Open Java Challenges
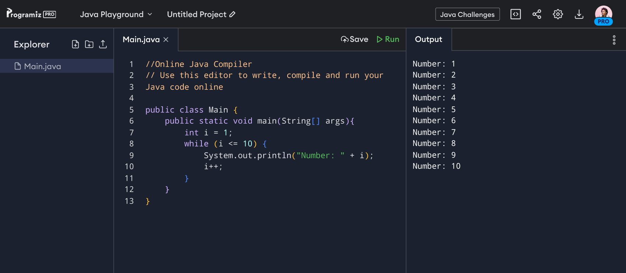 coord(467,14)
